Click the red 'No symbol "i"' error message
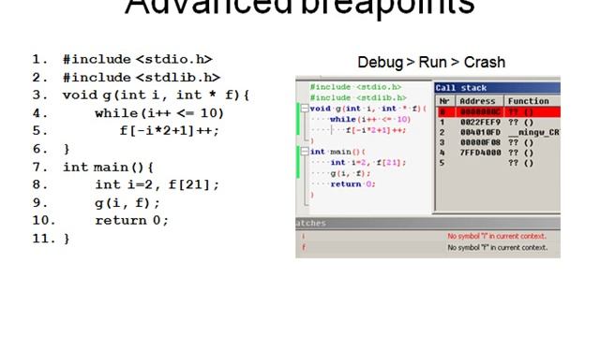The height and width of the screenshot is (337, 600). (497, 236)
